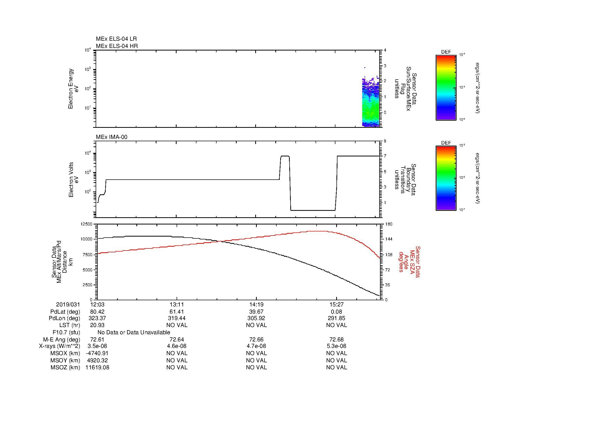Click the 'MSOZ (km)' row label
The image size is (603, 426).
tap(65, 367)
